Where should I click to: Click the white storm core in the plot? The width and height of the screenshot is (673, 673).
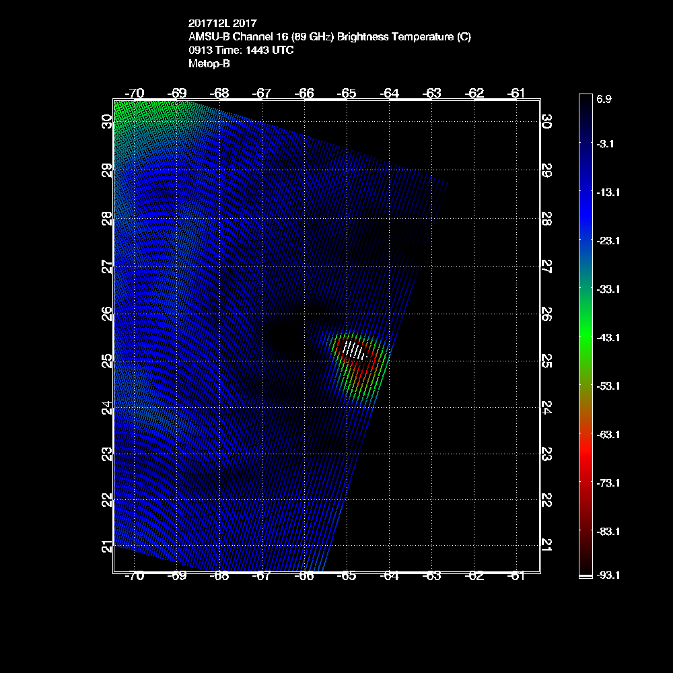(354, 350)
